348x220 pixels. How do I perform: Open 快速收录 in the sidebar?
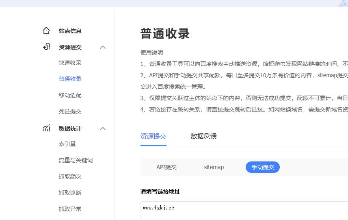(70, 63)
